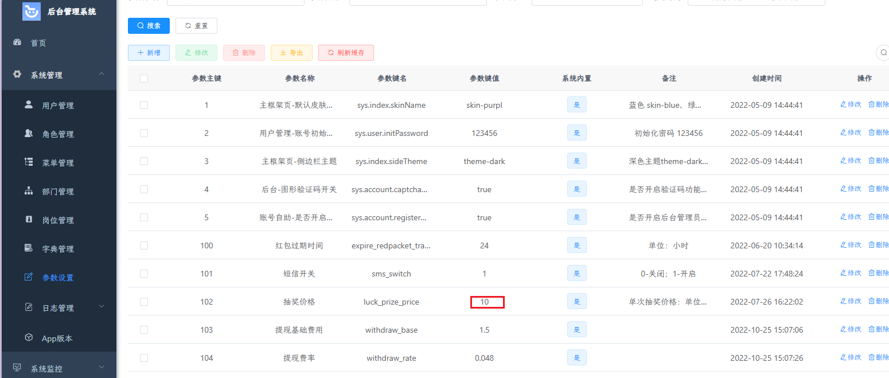Click the luck_prize_price value 10 cell

coord(485,302)
